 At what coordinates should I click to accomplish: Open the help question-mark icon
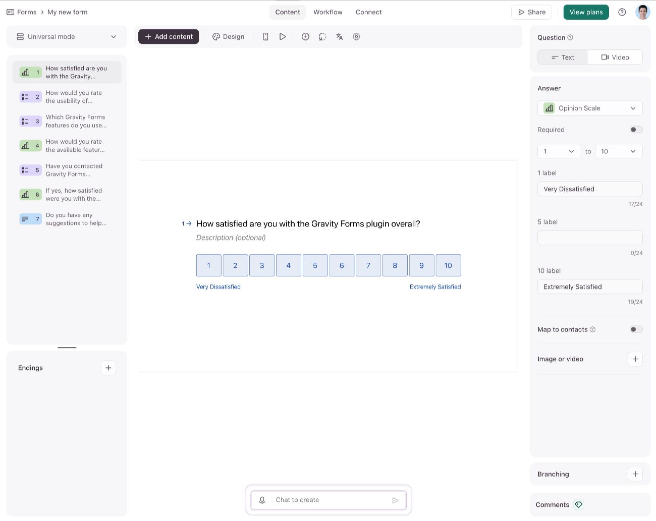622,12
